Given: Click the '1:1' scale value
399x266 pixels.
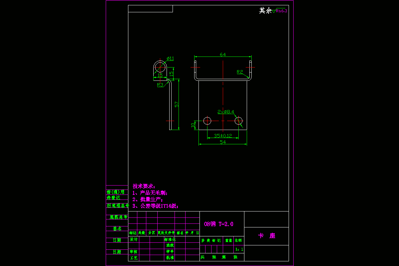Looking at the screenshot, I should [239, 249].
